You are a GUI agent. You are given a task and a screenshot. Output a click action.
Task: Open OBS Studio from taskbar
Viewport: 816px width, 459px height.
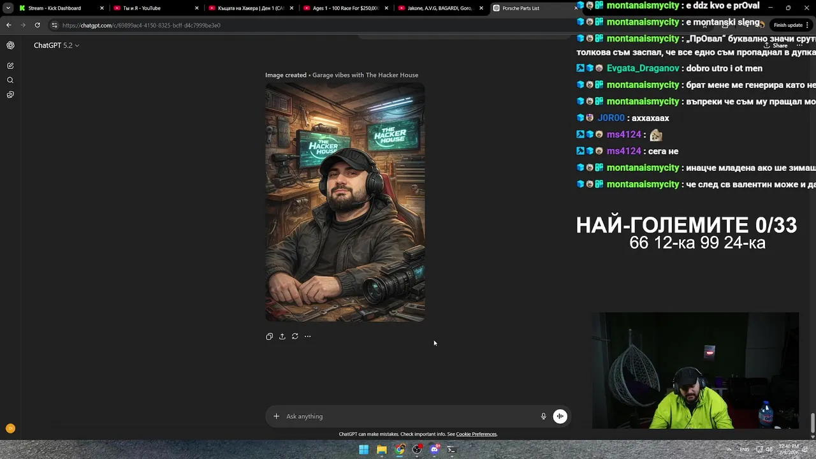pos(417,449)
